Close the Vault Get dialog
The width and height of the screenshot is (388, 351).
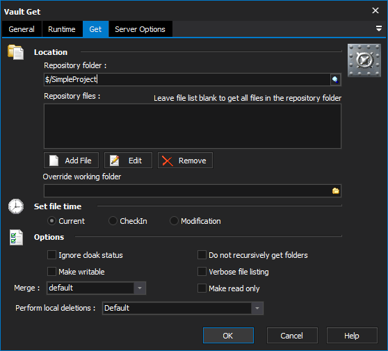[x=375, y=10]
